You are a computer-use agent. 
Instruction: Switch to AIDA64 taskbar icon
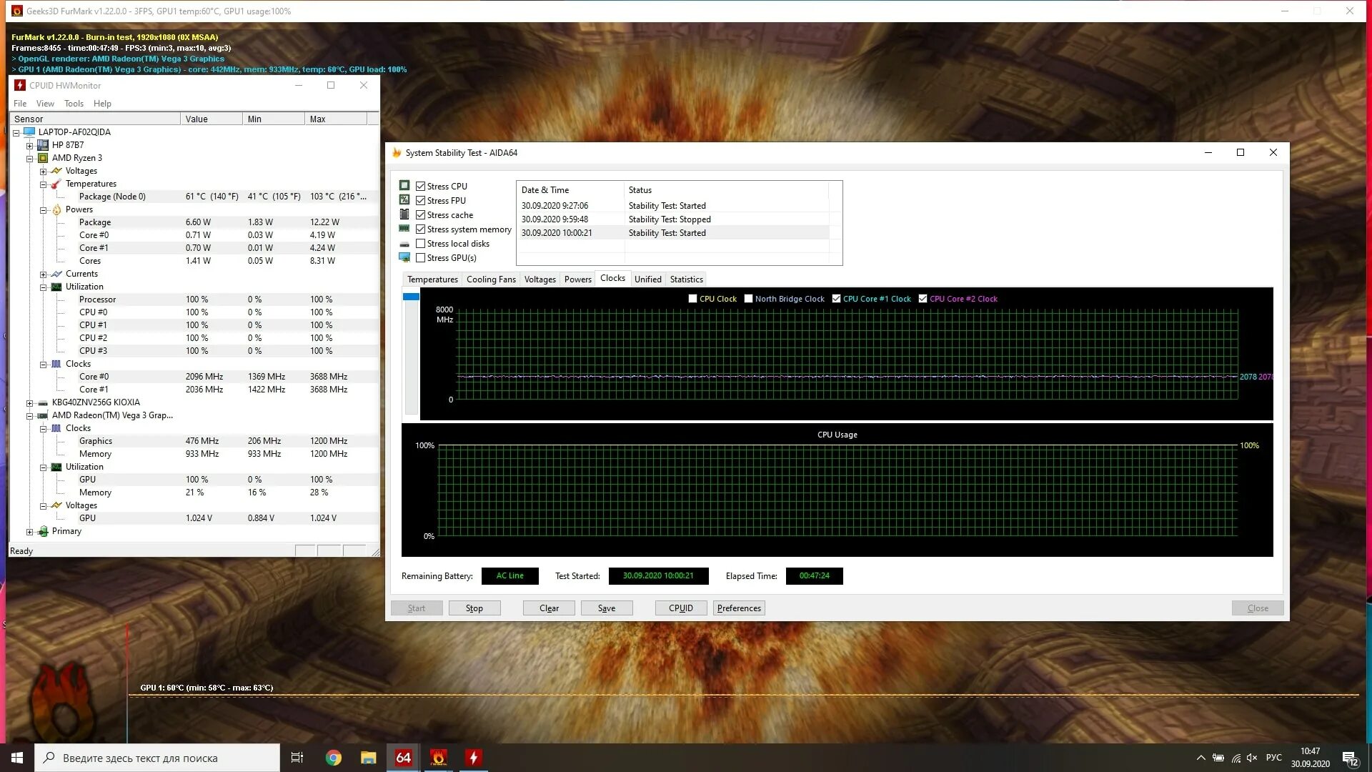click(404, 758)
